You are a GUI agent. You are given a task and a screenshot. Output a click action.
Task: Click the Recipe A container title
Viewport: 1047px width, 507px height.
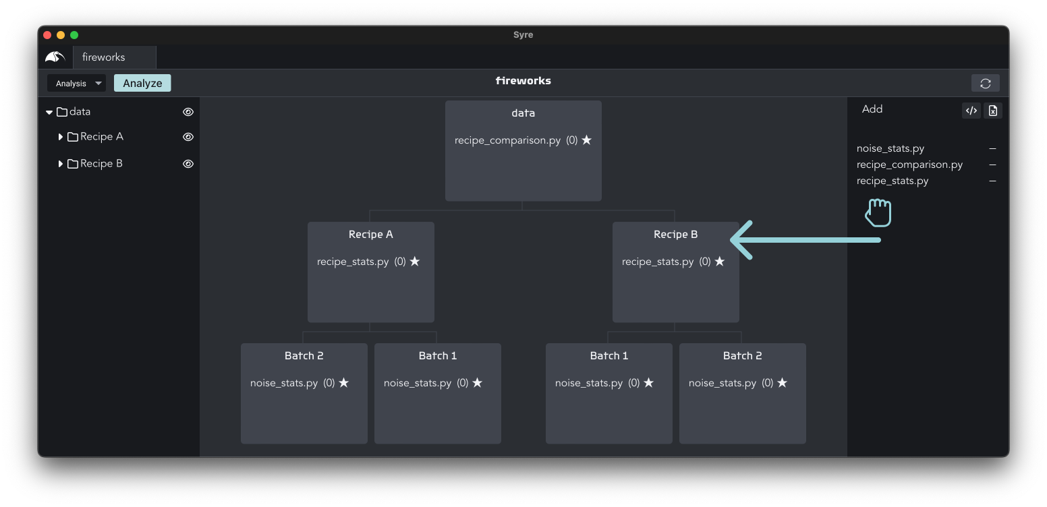pos(371,235)
